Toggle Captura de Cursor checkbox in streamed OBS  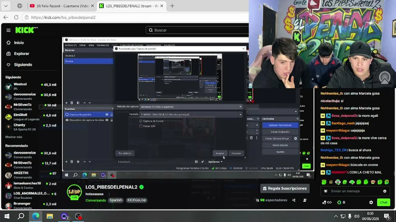[x=141, y=121]
